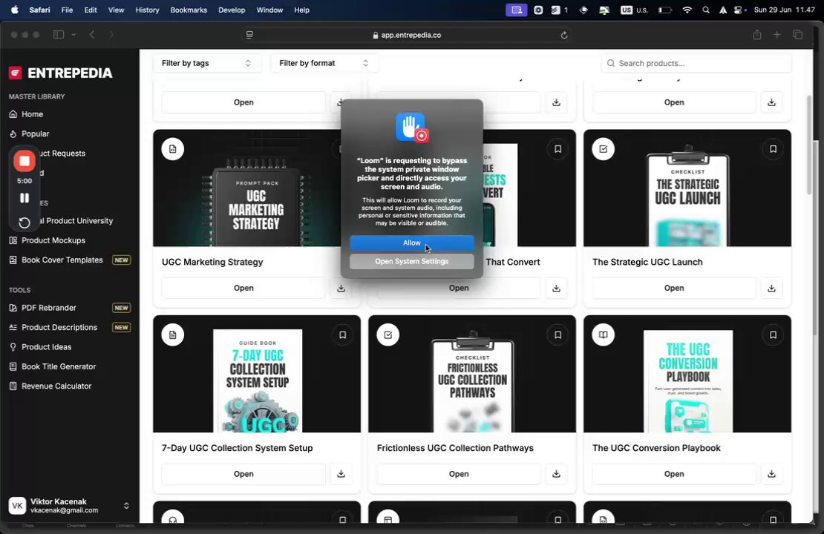Click the 7-Day UGC guide document type icon
This screenshot has height=534, width=824.
coord(173,335)
